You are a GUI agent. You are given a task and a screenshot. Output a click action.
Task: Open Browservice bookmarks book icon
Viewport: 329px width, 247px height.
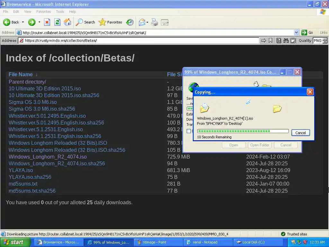[x=279, y=41]
